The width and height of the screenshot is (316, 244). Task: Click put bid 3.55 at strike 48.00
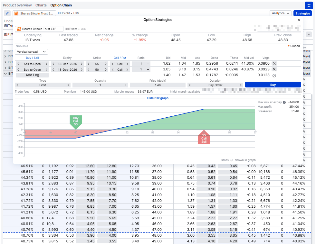click(x=206, y=235)
